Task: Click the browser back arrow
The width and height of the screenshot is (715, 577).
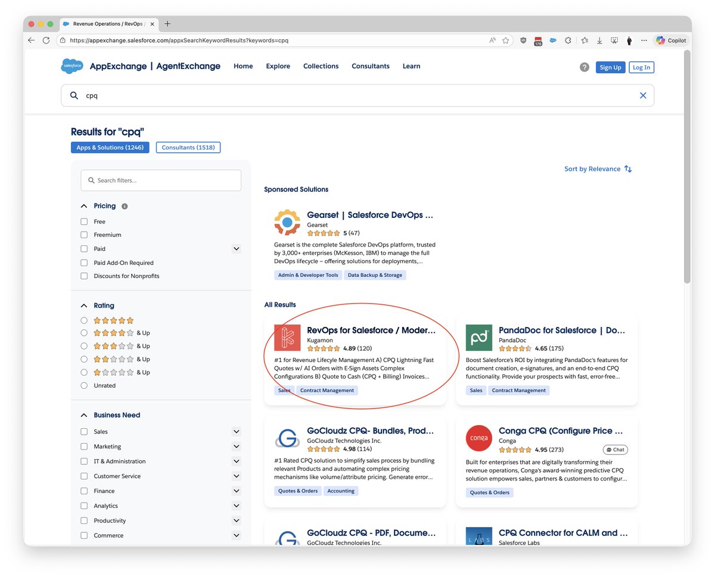Action: coord(31,40)
